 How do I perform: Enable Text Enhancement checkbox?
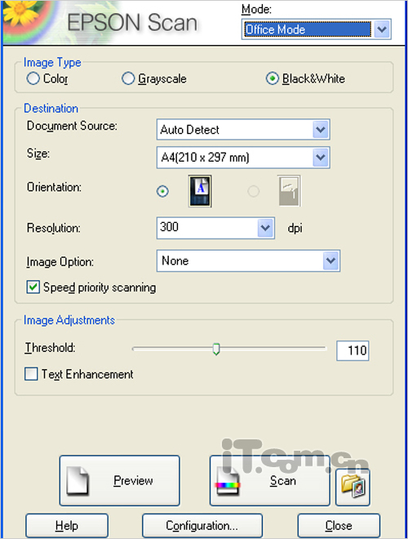31,374
